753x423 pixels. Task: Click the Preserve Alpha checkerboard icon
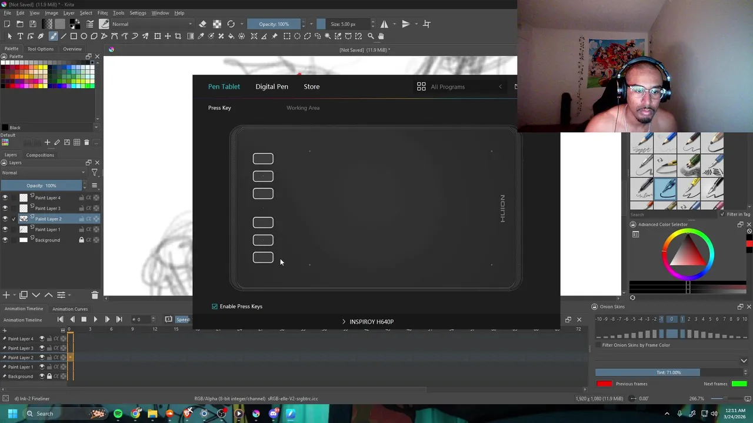tap(217, 24)
